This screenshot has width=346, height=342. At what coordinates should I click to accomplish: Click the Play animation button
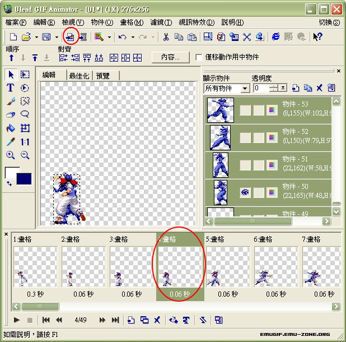17,320
